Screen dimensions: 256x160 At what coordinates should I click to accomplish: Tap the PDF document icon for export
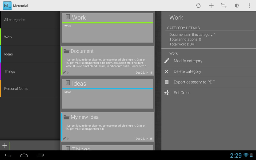[x=166, y=82]
